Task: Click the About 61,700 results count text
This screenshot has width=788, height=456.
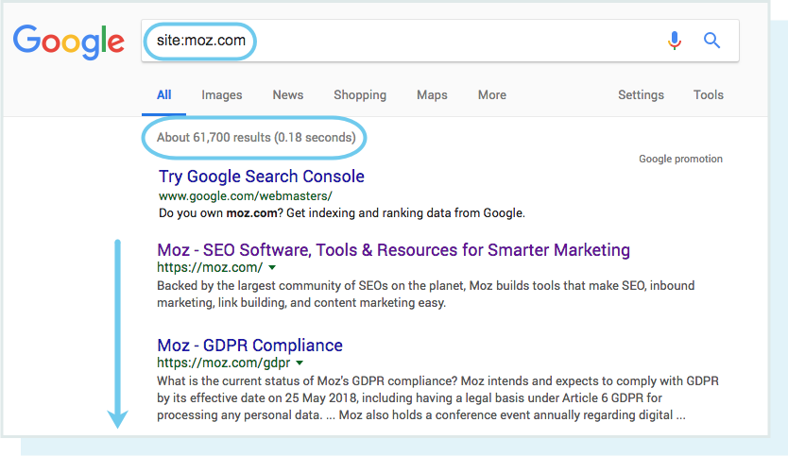Action: point(256,138)
